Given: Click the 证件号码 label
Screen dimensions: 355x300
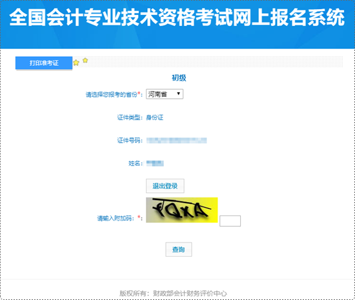Looking at the screenshot, I should (x=130, y=141).
